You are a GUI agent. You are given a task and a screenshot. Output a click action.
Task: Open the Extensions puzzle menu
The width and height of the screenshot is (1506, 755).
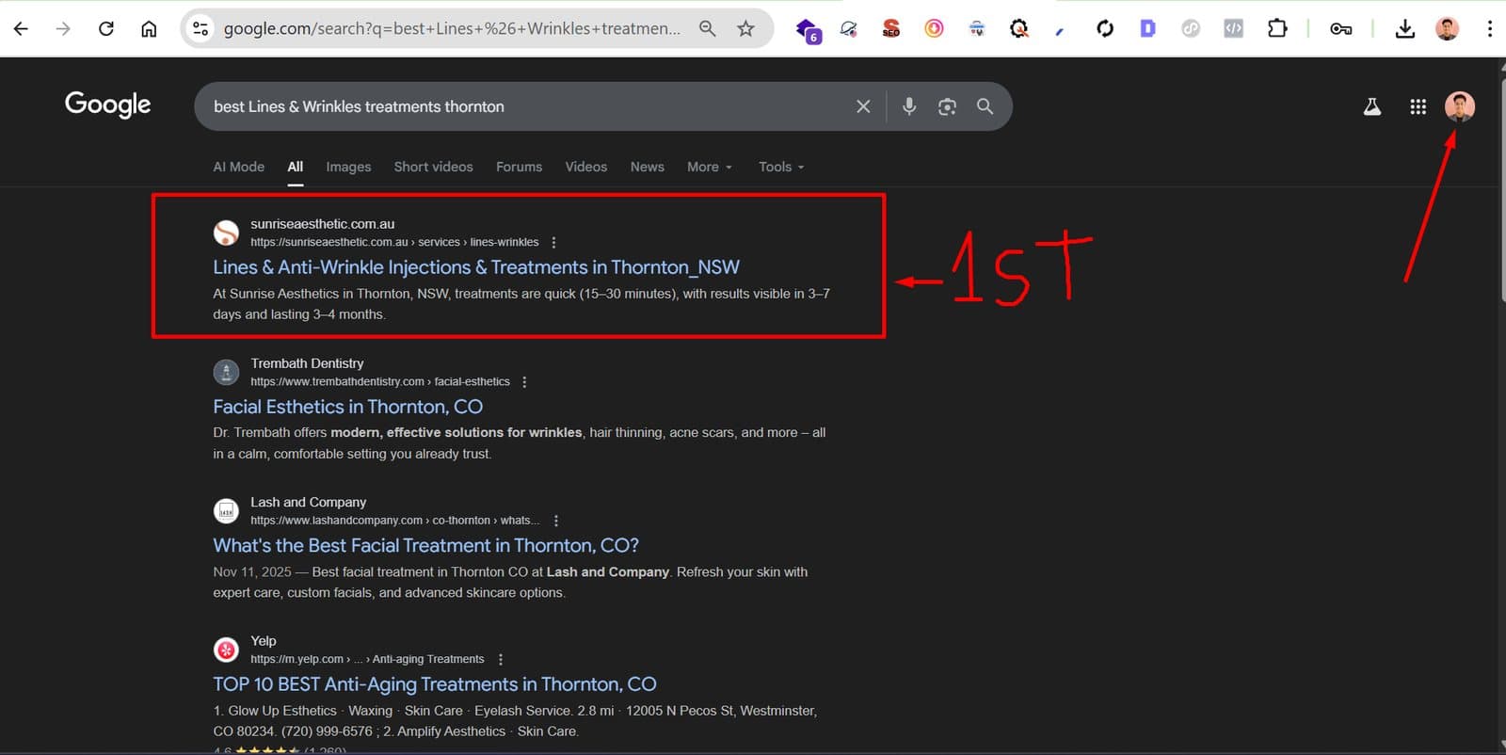coord(1276,28)
